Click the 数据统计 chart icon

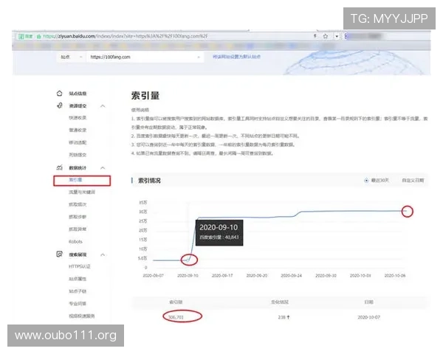point(59,167)
